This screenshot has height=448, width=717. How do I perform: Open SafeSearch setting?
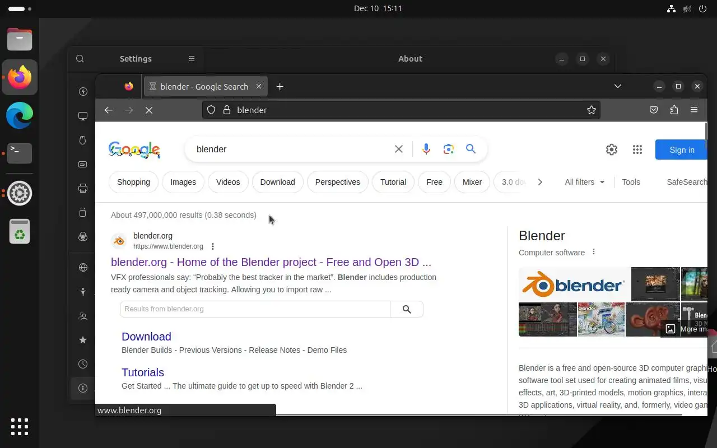(687, 182)
